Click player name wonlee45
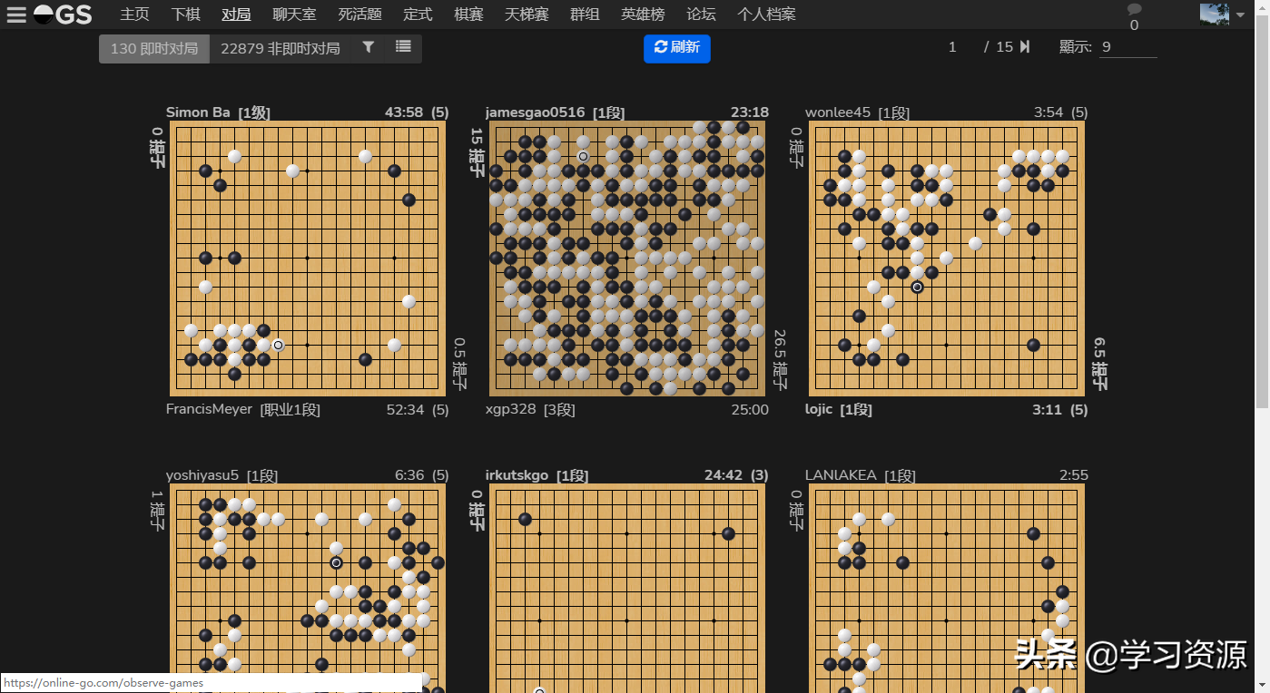The image size is (1270, 693). 837,112
